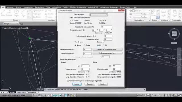182x102 pixels.
Task: Select the Polilínea draw tool
Action: (9, 13)
